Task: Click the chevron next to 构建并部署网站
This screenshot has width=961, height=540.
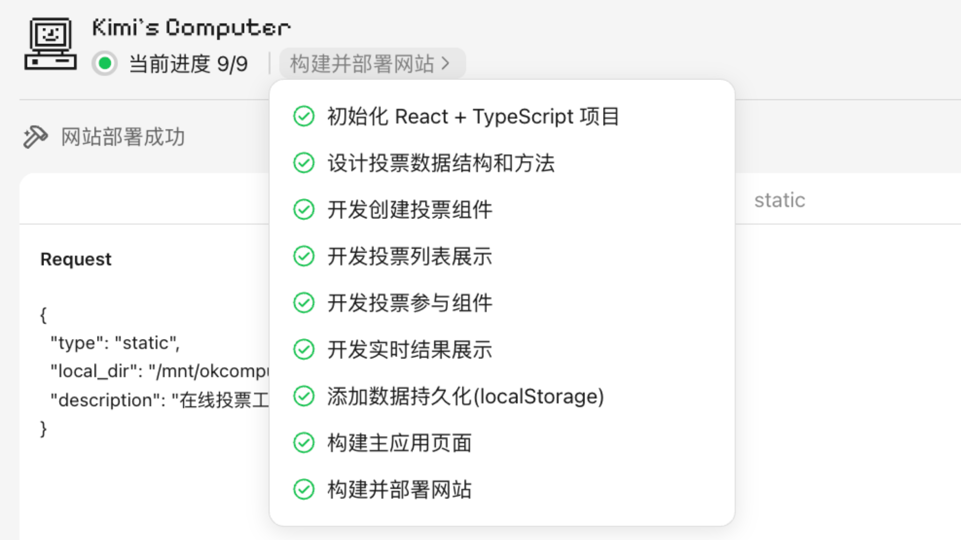Action: click(445, 63)
